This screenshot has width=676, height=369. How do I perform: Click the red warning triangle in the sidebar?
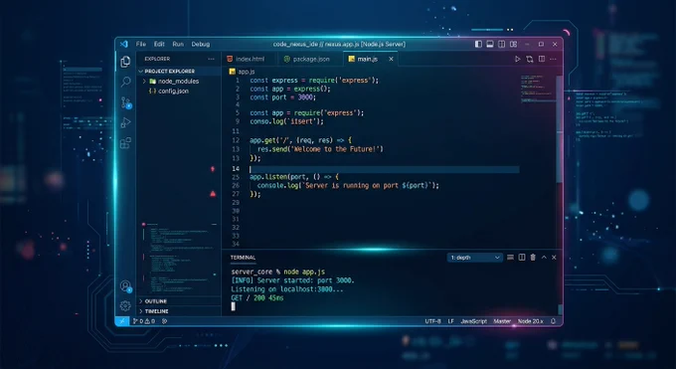click(x=213, y=194)
